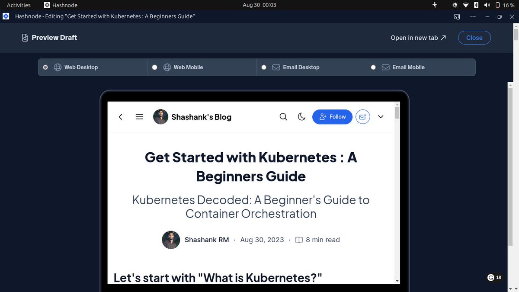Click the Bluetooth icon in system tray
This screenshot has width=519, height=292.
(476, 5)
